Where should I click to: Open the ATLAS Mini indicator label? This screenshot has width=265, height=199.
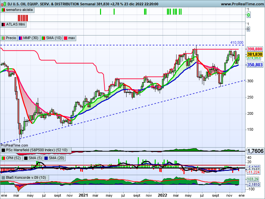coord(15,24)
